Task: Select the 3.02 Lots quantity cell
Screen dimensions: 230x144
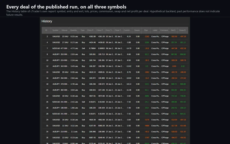Action: (x=74, y=90)
